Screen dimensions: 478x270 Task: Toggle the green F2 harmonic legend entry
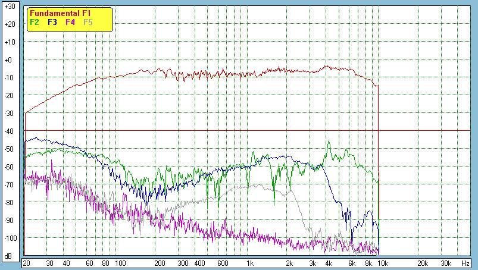[x=35, y=22]
